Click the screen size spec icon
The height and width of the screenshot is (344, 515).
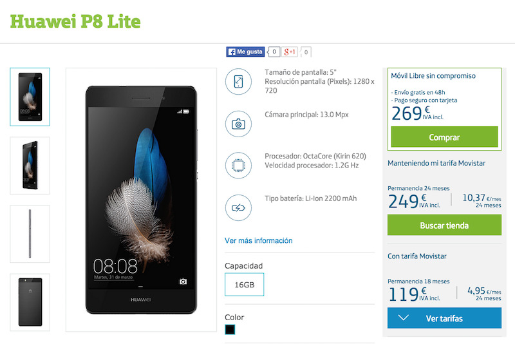238,81
